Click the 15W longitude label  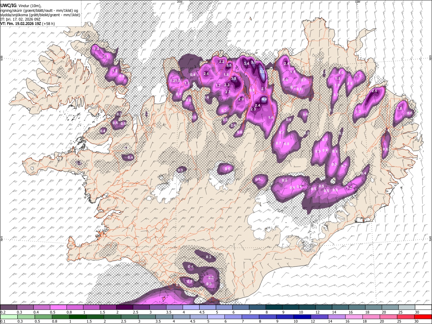pyautogui.click(x=357, y=2)
